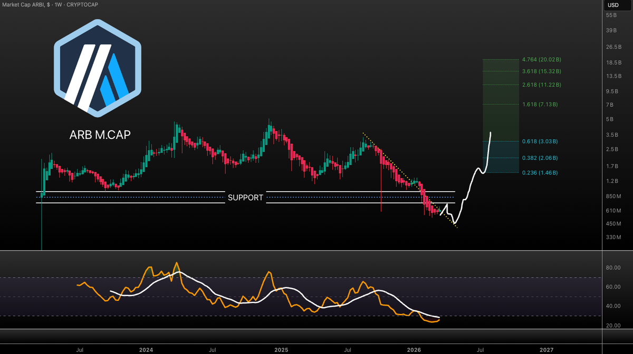
Task: Click the 2027 label on the time axis
Action: [547, 350]
